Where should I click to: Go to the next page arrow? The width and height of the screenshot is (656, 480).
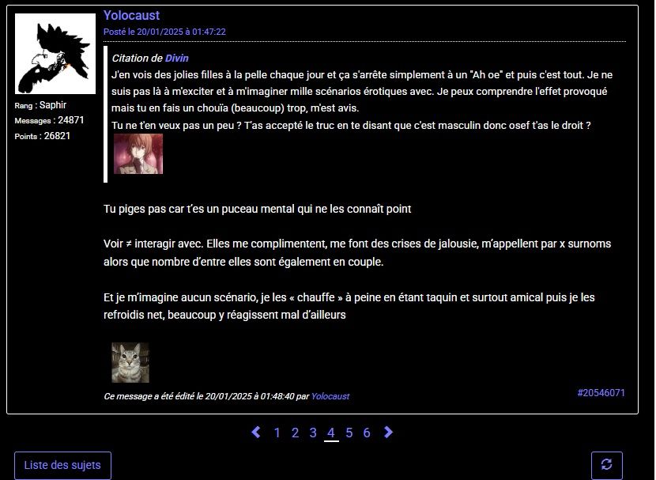tap(388, 433)
